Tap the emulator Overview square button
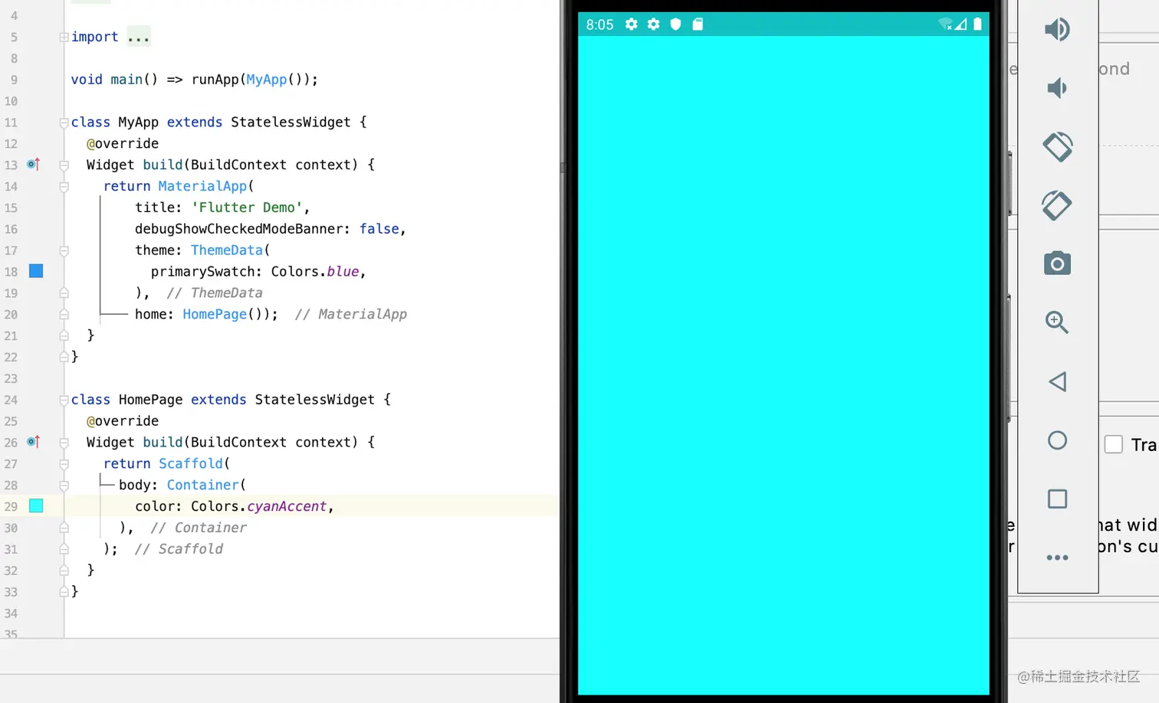 pos(1057,499)
